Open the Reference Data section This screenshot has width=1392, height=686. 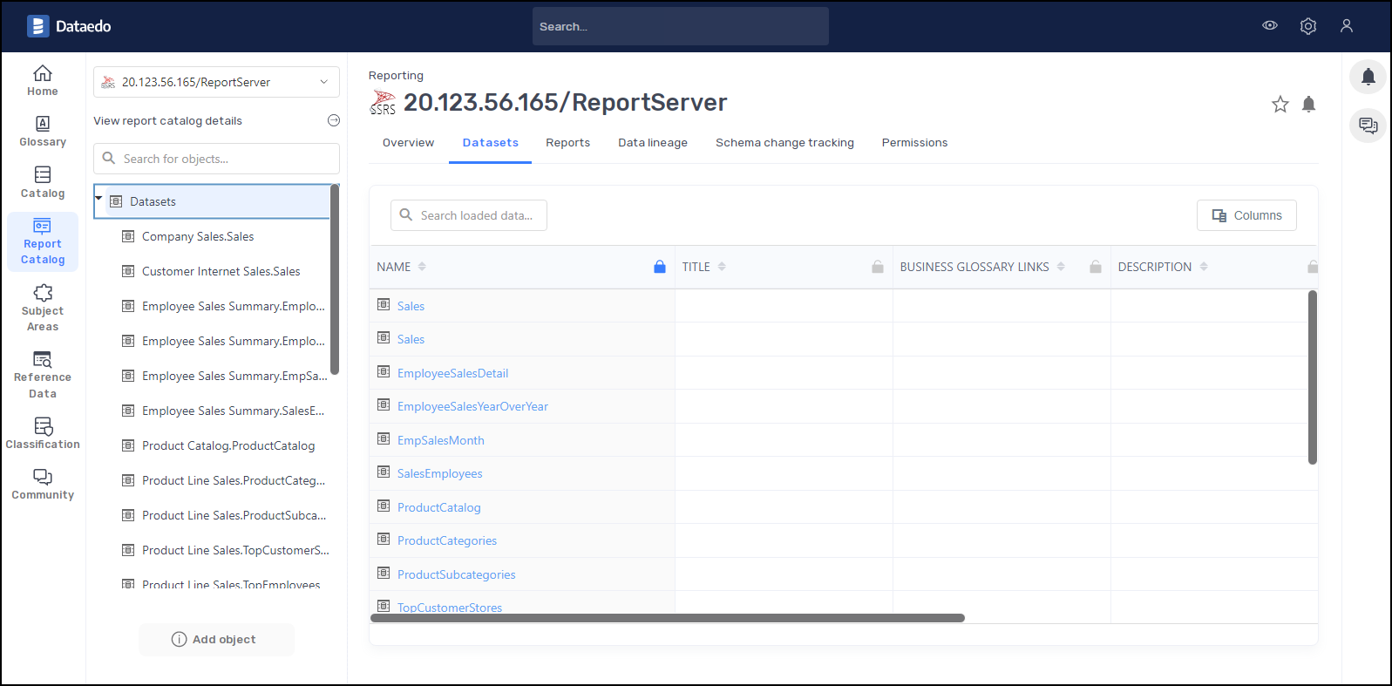click(x=43, y=375)
